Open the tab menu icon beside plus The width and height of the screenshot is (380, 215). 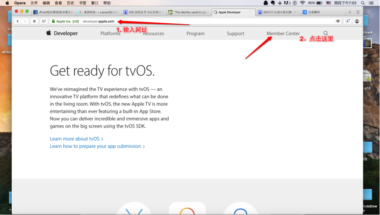[x=358, y=12]
